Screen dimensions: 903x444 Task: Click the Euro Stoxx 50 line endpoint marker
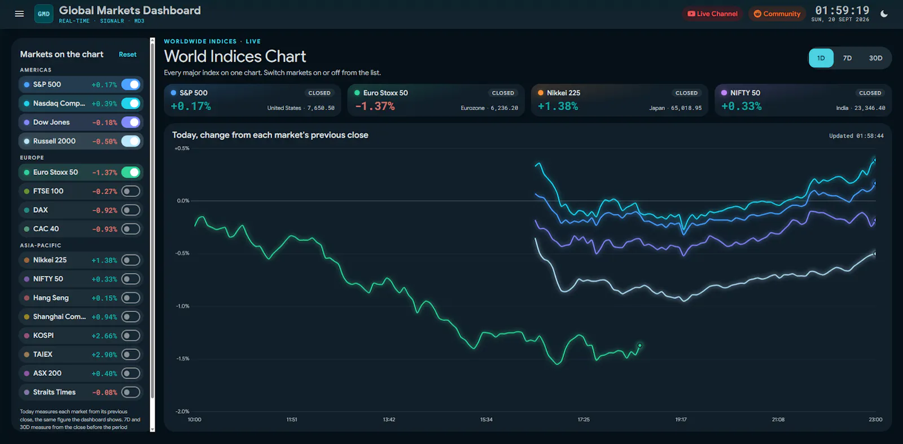click(639, 345)
